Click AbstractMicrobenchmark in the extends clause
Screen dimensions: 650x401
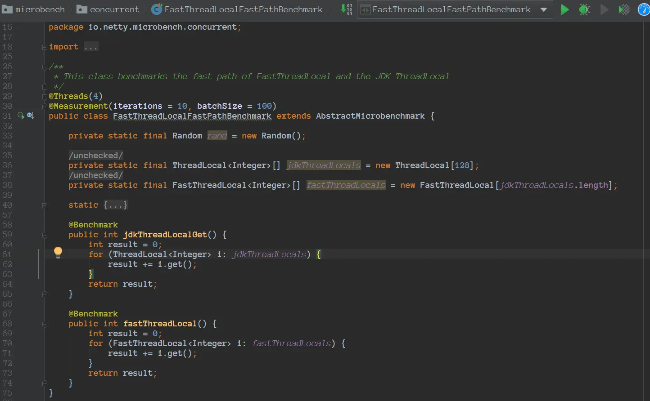click(370, 116)
